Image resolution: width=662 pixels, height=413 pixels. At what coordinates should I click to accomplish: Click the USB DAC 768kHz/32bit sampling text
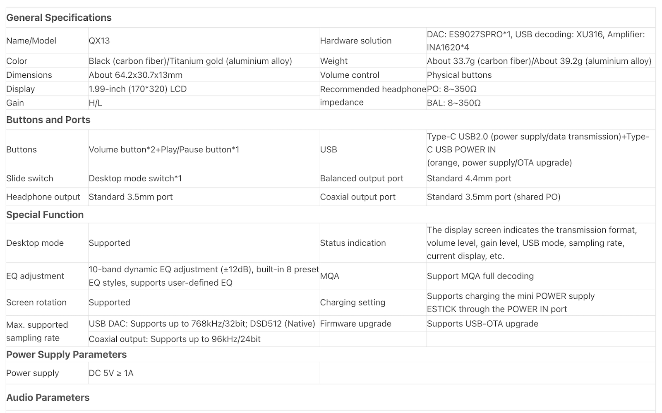[x=202, y=324]
